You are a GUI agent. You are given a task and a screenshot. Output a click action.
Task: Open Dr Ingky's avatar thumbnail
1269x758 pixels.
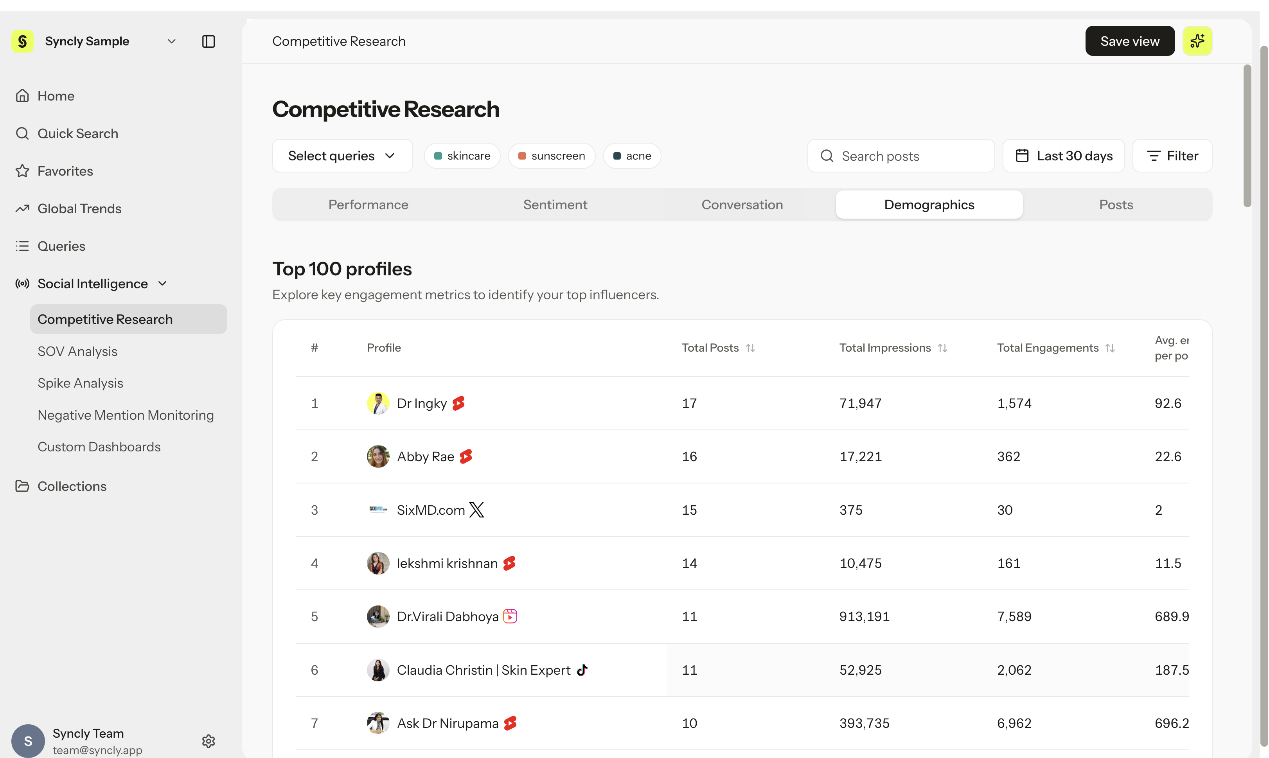378,404
